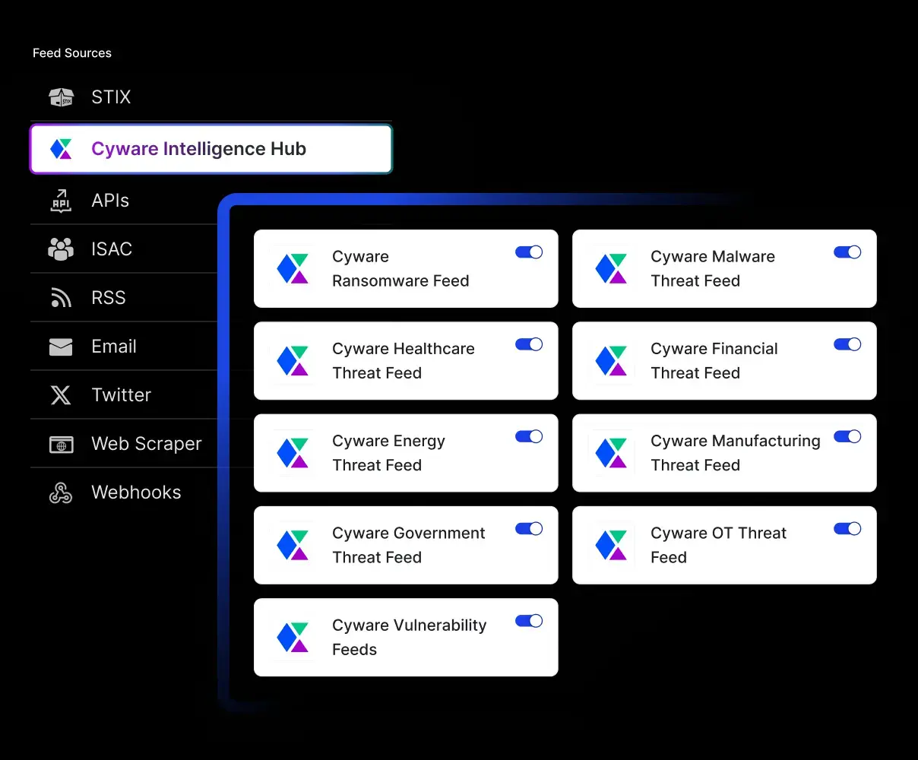Click the Cyware Government Threat Feed title
This screenshot has width=918, height=760.
(x=409, y=545)
